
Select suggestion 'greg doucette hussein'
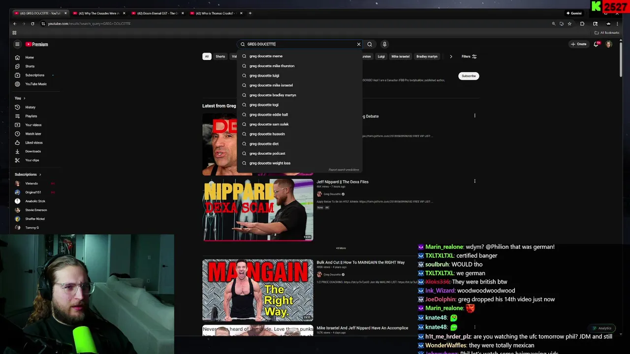pos(299,134)
